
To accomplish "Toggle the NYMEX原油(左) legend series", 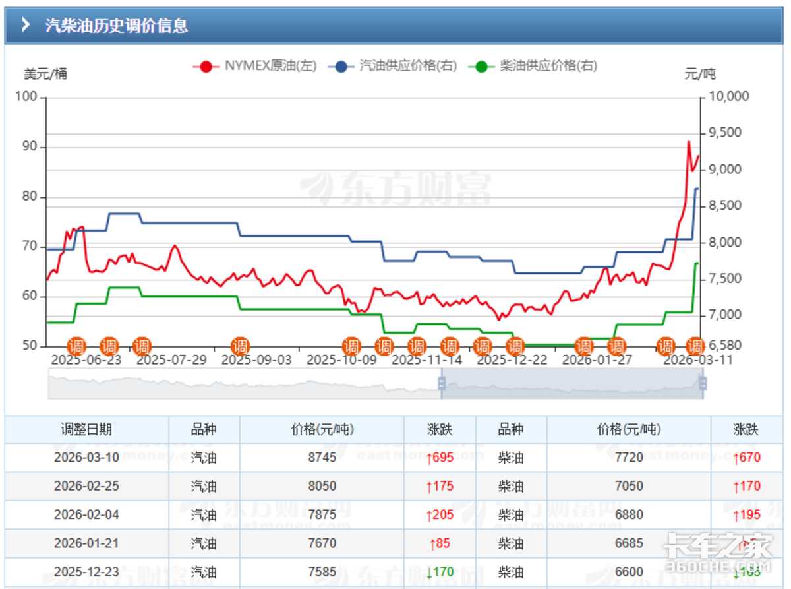I will tap(270, 66).
